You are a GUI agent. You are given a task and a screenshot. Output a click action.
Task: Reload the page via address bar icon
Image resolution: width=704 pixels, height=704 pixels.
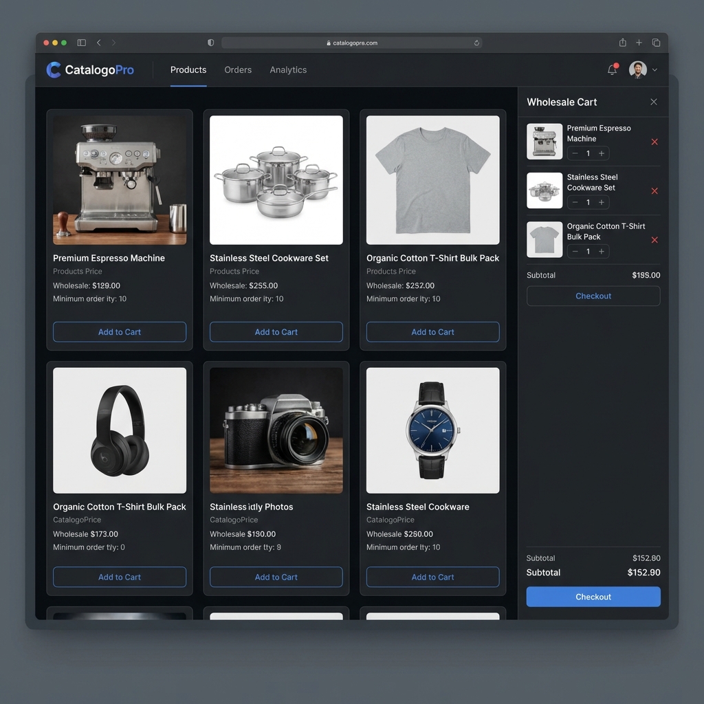(x=476, y=43)
